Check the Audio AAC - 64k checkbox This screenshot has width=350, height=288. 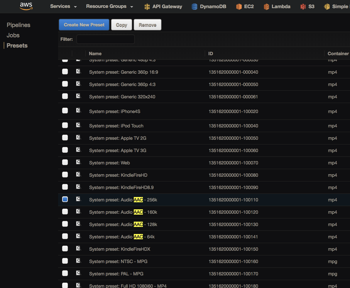coord(65,236)
